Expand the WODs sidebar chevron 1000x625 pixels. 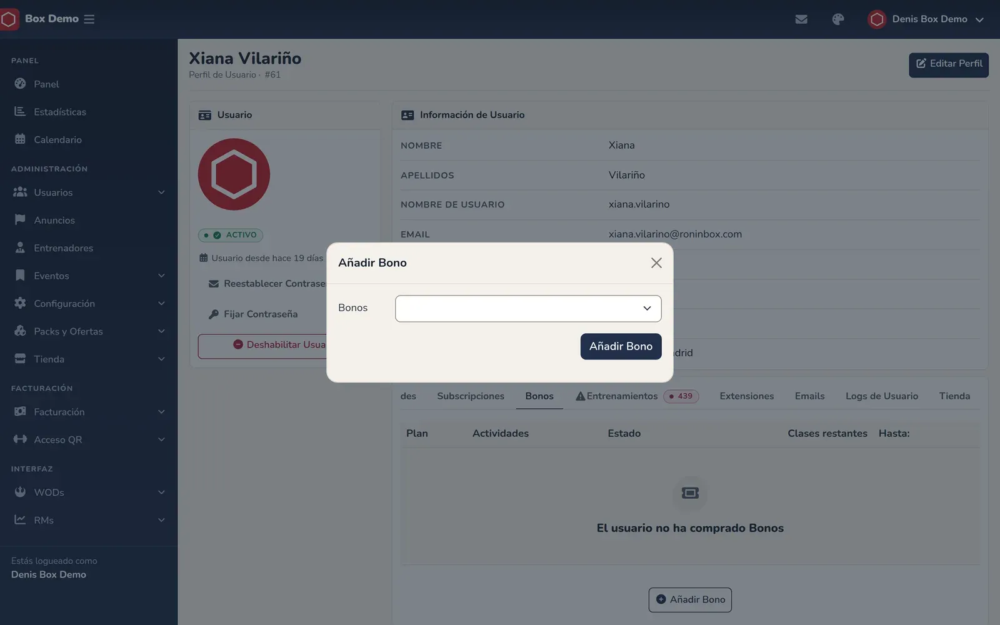coord(161,492)
